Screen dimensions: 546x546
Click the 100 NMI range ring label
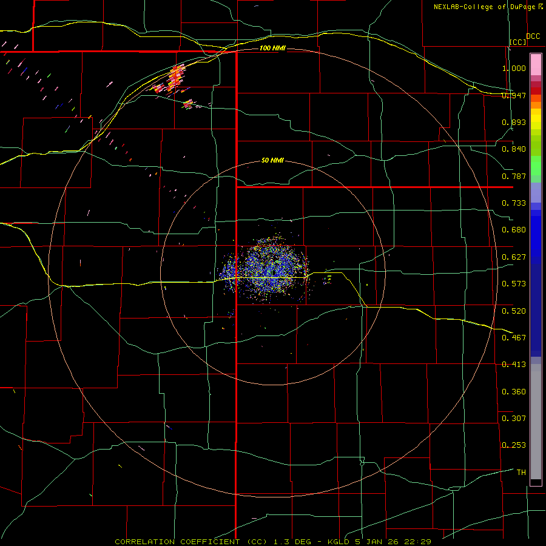pos(272,48)
